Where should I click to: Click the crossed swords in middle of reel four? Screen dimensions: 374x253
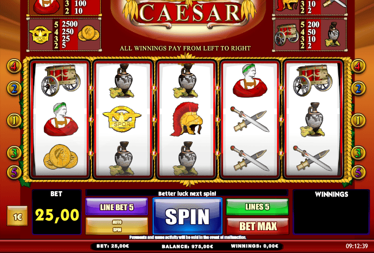point(250,119)
